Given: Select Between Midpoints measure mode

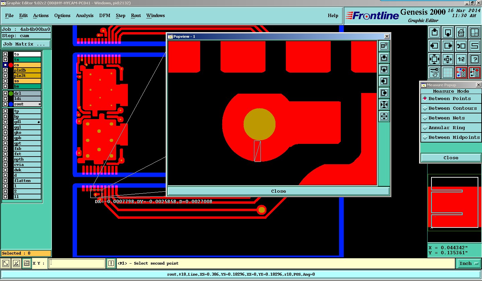Looking at the screenshot, I should 451,137.
